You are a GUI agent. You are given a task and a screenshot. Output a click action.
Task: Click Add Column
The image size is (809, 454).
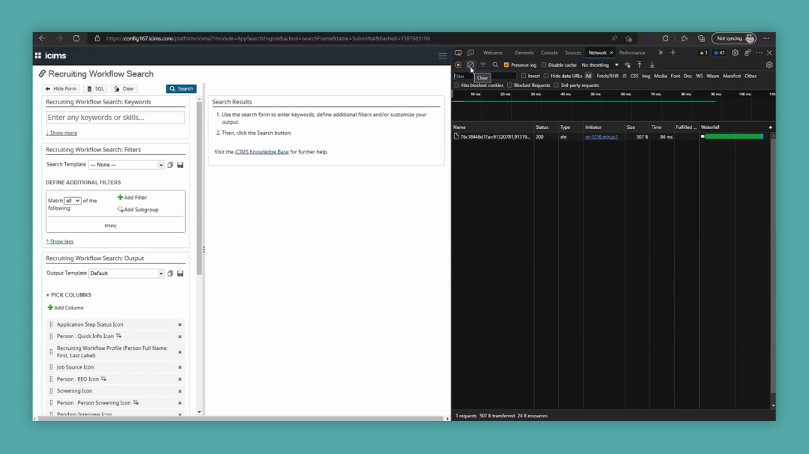click(x=65, y=307)
